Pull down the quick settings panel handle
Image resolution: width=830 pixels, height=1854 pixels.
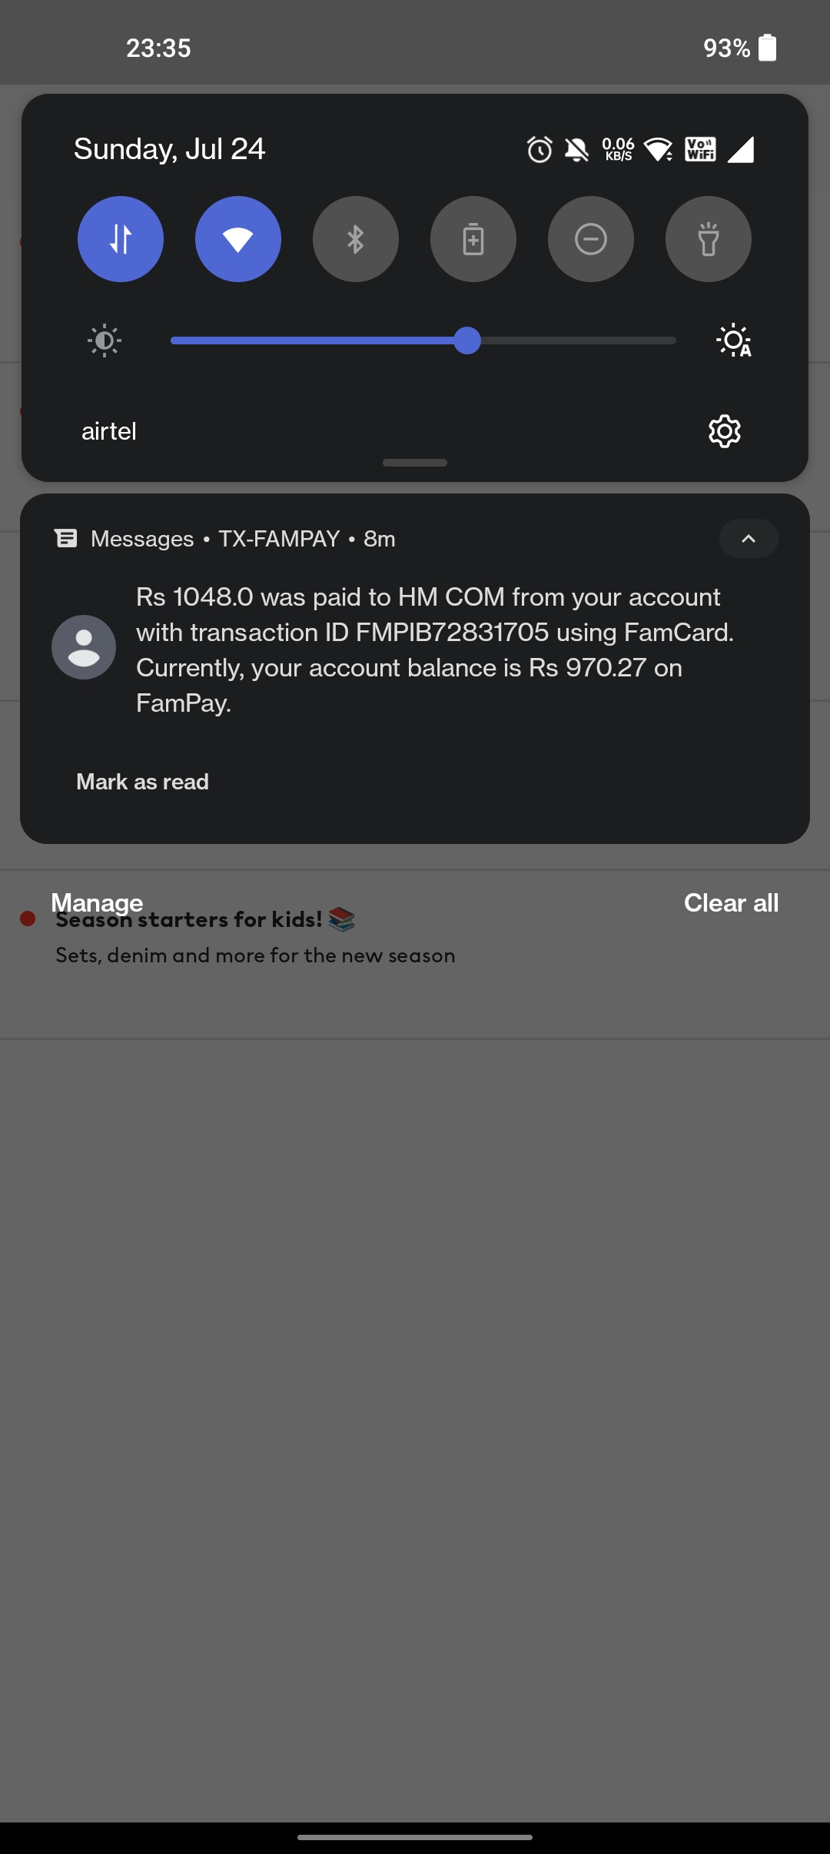tap(415, 463)
